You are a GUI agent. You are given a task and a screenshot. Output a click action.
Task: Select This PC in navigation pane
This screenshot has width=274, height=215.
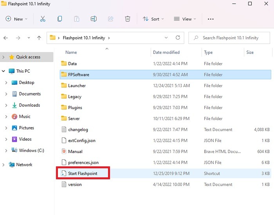click(x=23, y=71)
